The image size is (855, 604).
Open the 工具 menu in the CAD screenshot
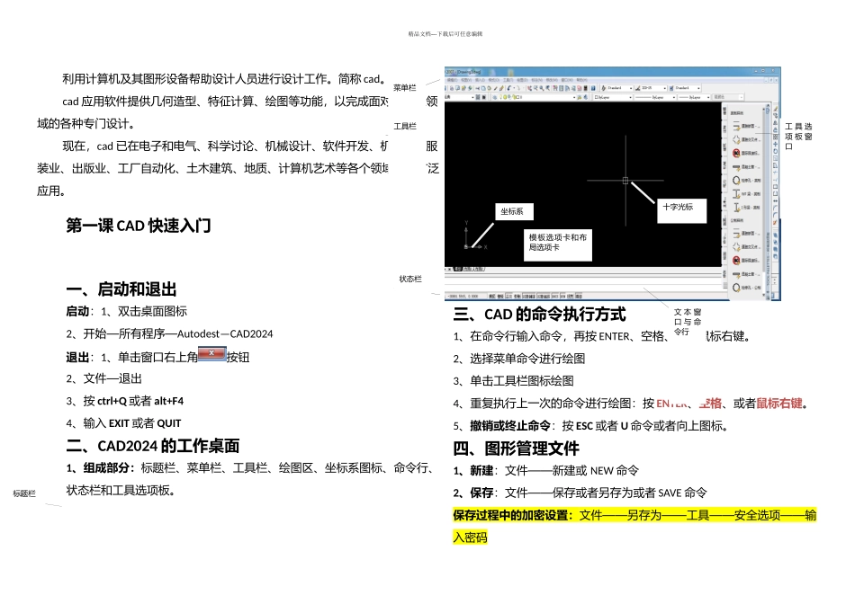coord(508,80)
